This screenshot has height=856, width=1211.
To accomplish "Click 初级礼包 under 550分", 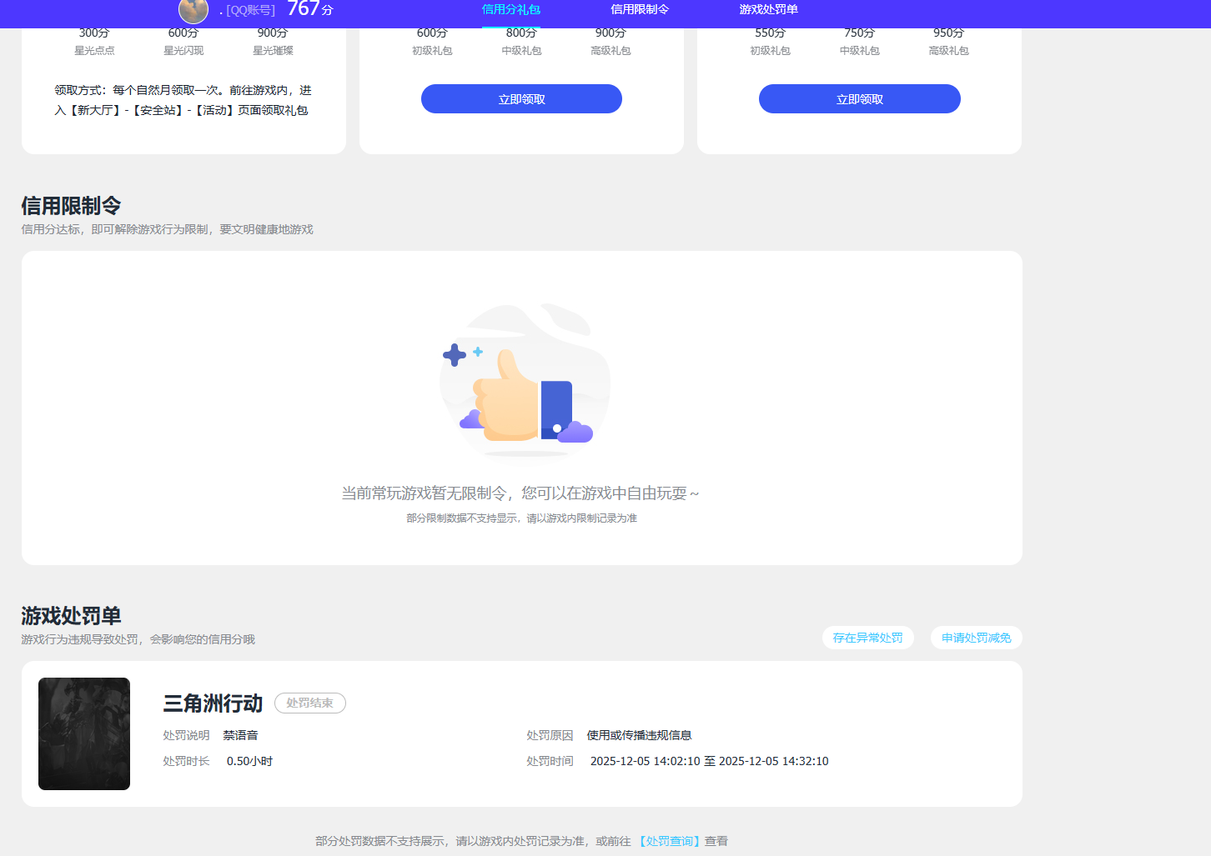I will (770, 51).
